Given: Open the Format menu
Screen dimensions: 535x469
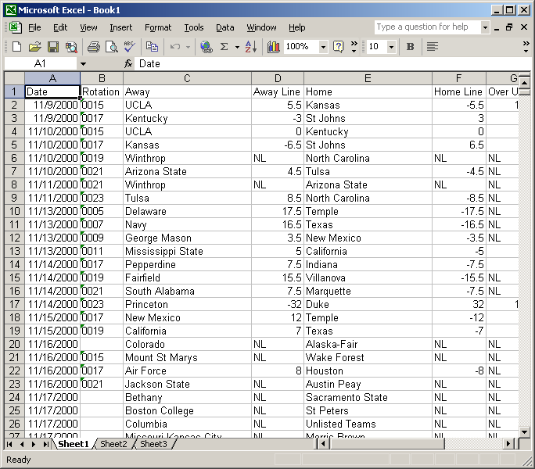Looking at the screenshot, I should [158, 27].
